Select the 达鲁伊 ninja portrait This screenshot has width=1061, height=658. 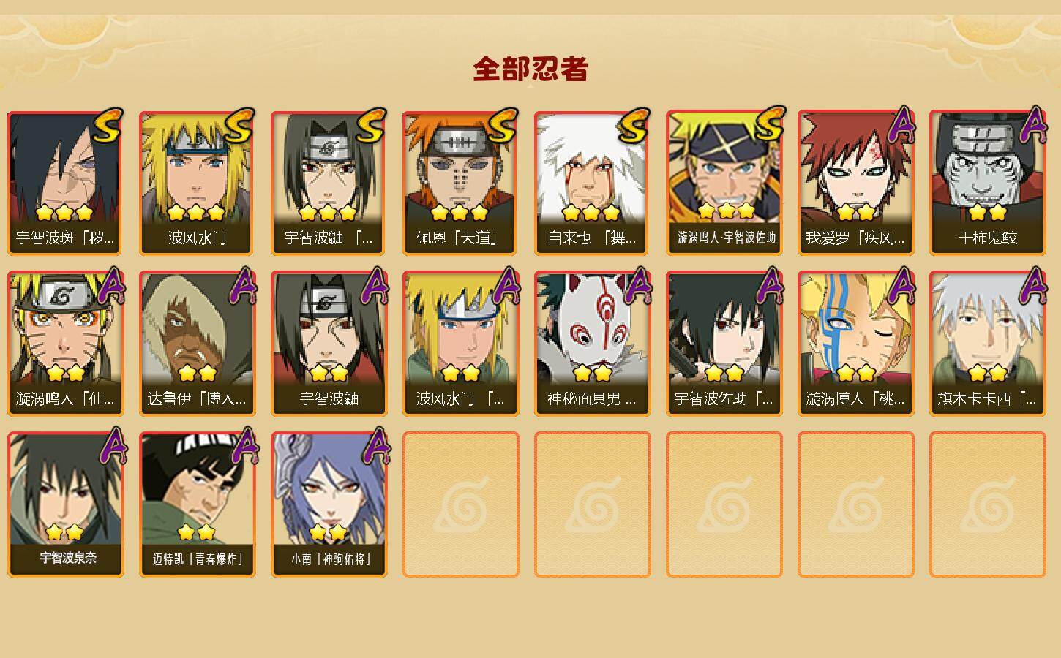click(198, 330)
